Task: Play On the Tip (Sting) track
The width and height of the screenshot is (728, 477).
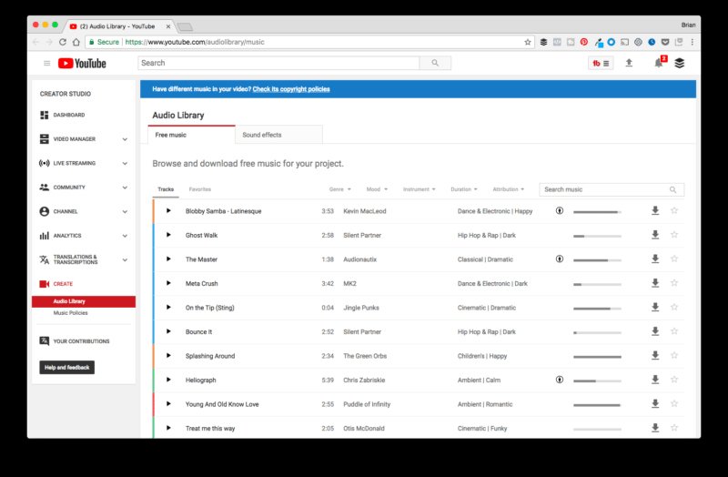Action: coord(168,308)
